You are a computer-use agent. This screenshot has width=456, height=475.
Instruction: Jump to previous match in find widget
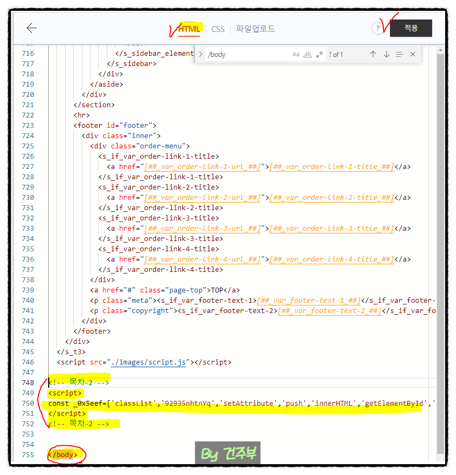pyautogui.click(x=373, y=54)
